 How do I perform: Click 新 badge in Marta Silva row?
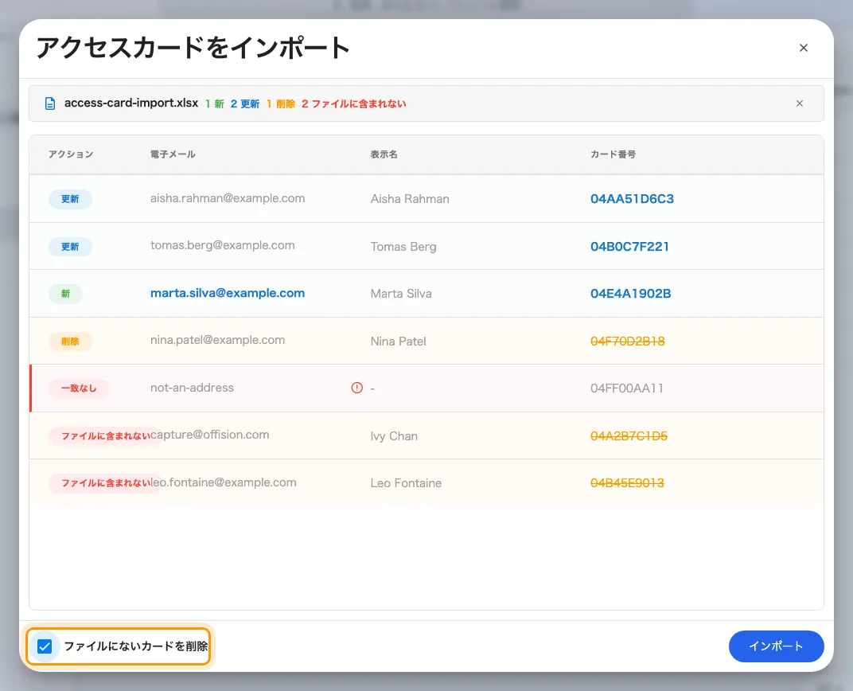pos(65,294)
